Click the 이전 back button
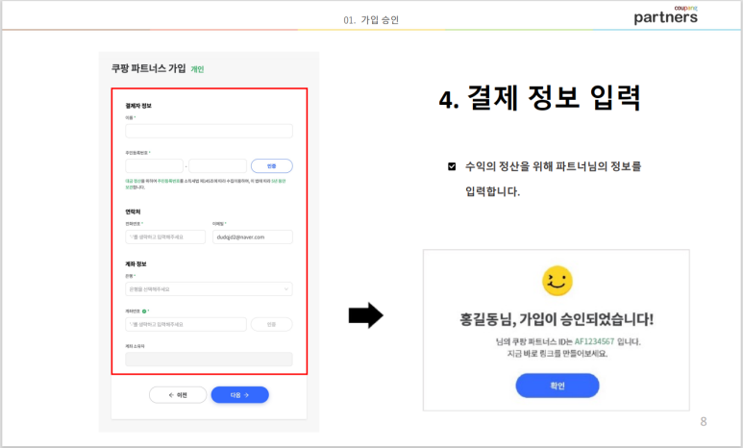 pyautogui.click(x=178, y=395)
